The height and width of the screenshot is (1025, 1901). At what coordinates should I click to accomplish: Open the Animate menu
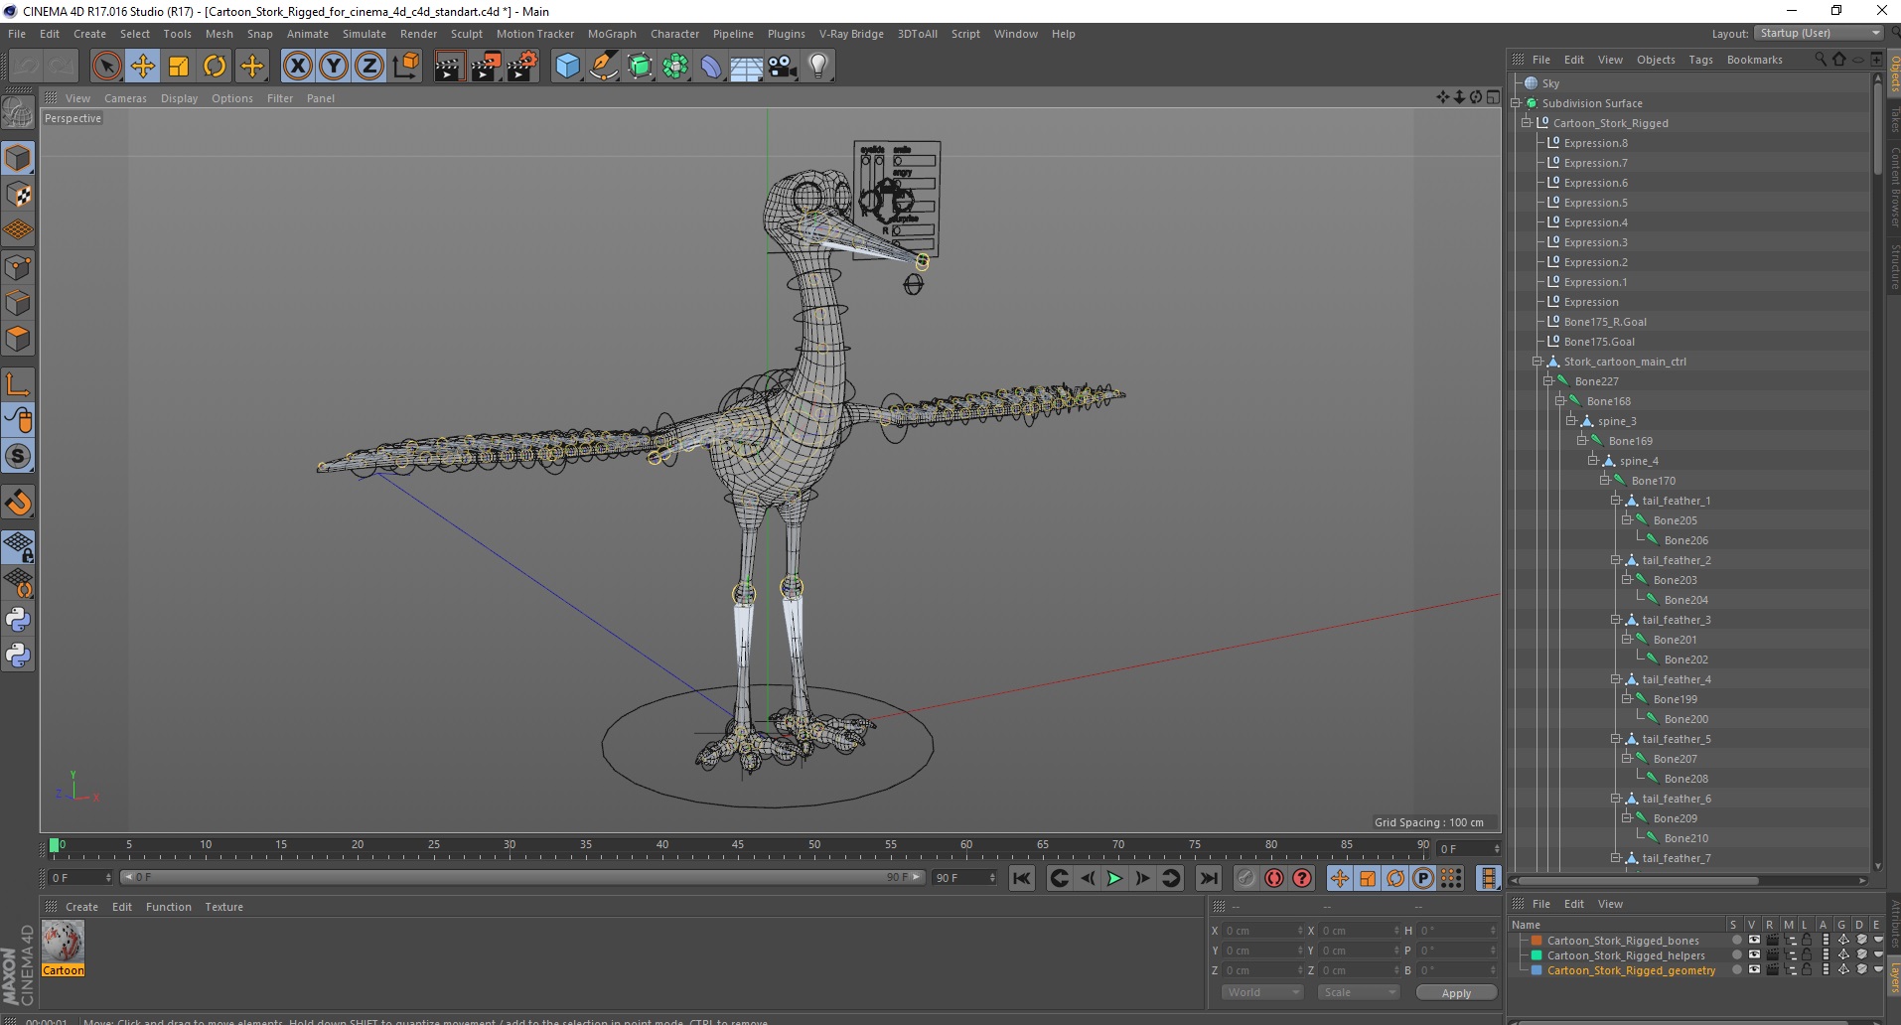(x=308, y=34)
